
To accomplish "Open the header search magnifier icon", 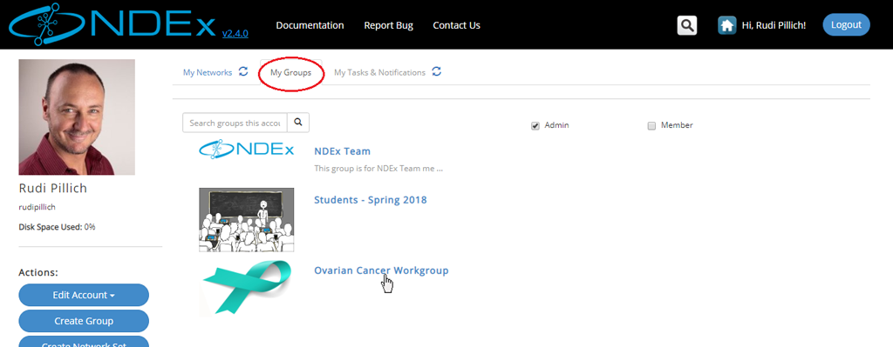I will click(x=687, y=25).
